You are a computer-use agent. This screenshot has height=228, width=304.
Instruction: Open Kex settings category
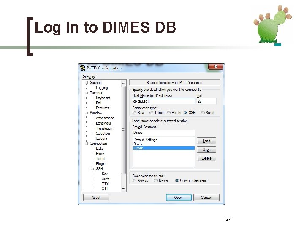tap(105, 174)
